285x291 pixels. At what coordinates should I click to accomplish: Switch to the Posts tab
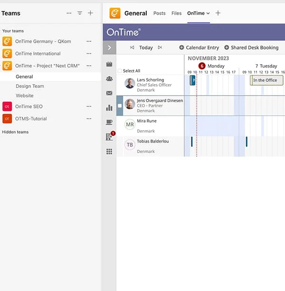click(x=160, y=13)
